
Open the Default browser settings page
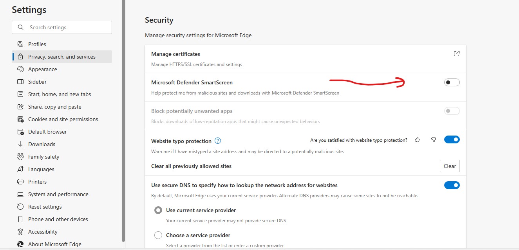click(62, 132)
